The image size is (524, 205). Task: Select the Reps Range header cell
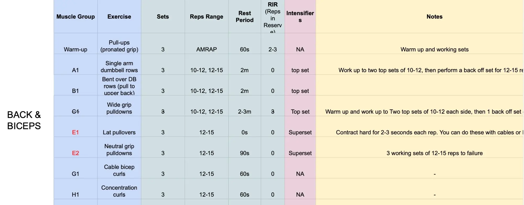pyautogui.click(x=206, y=16)
